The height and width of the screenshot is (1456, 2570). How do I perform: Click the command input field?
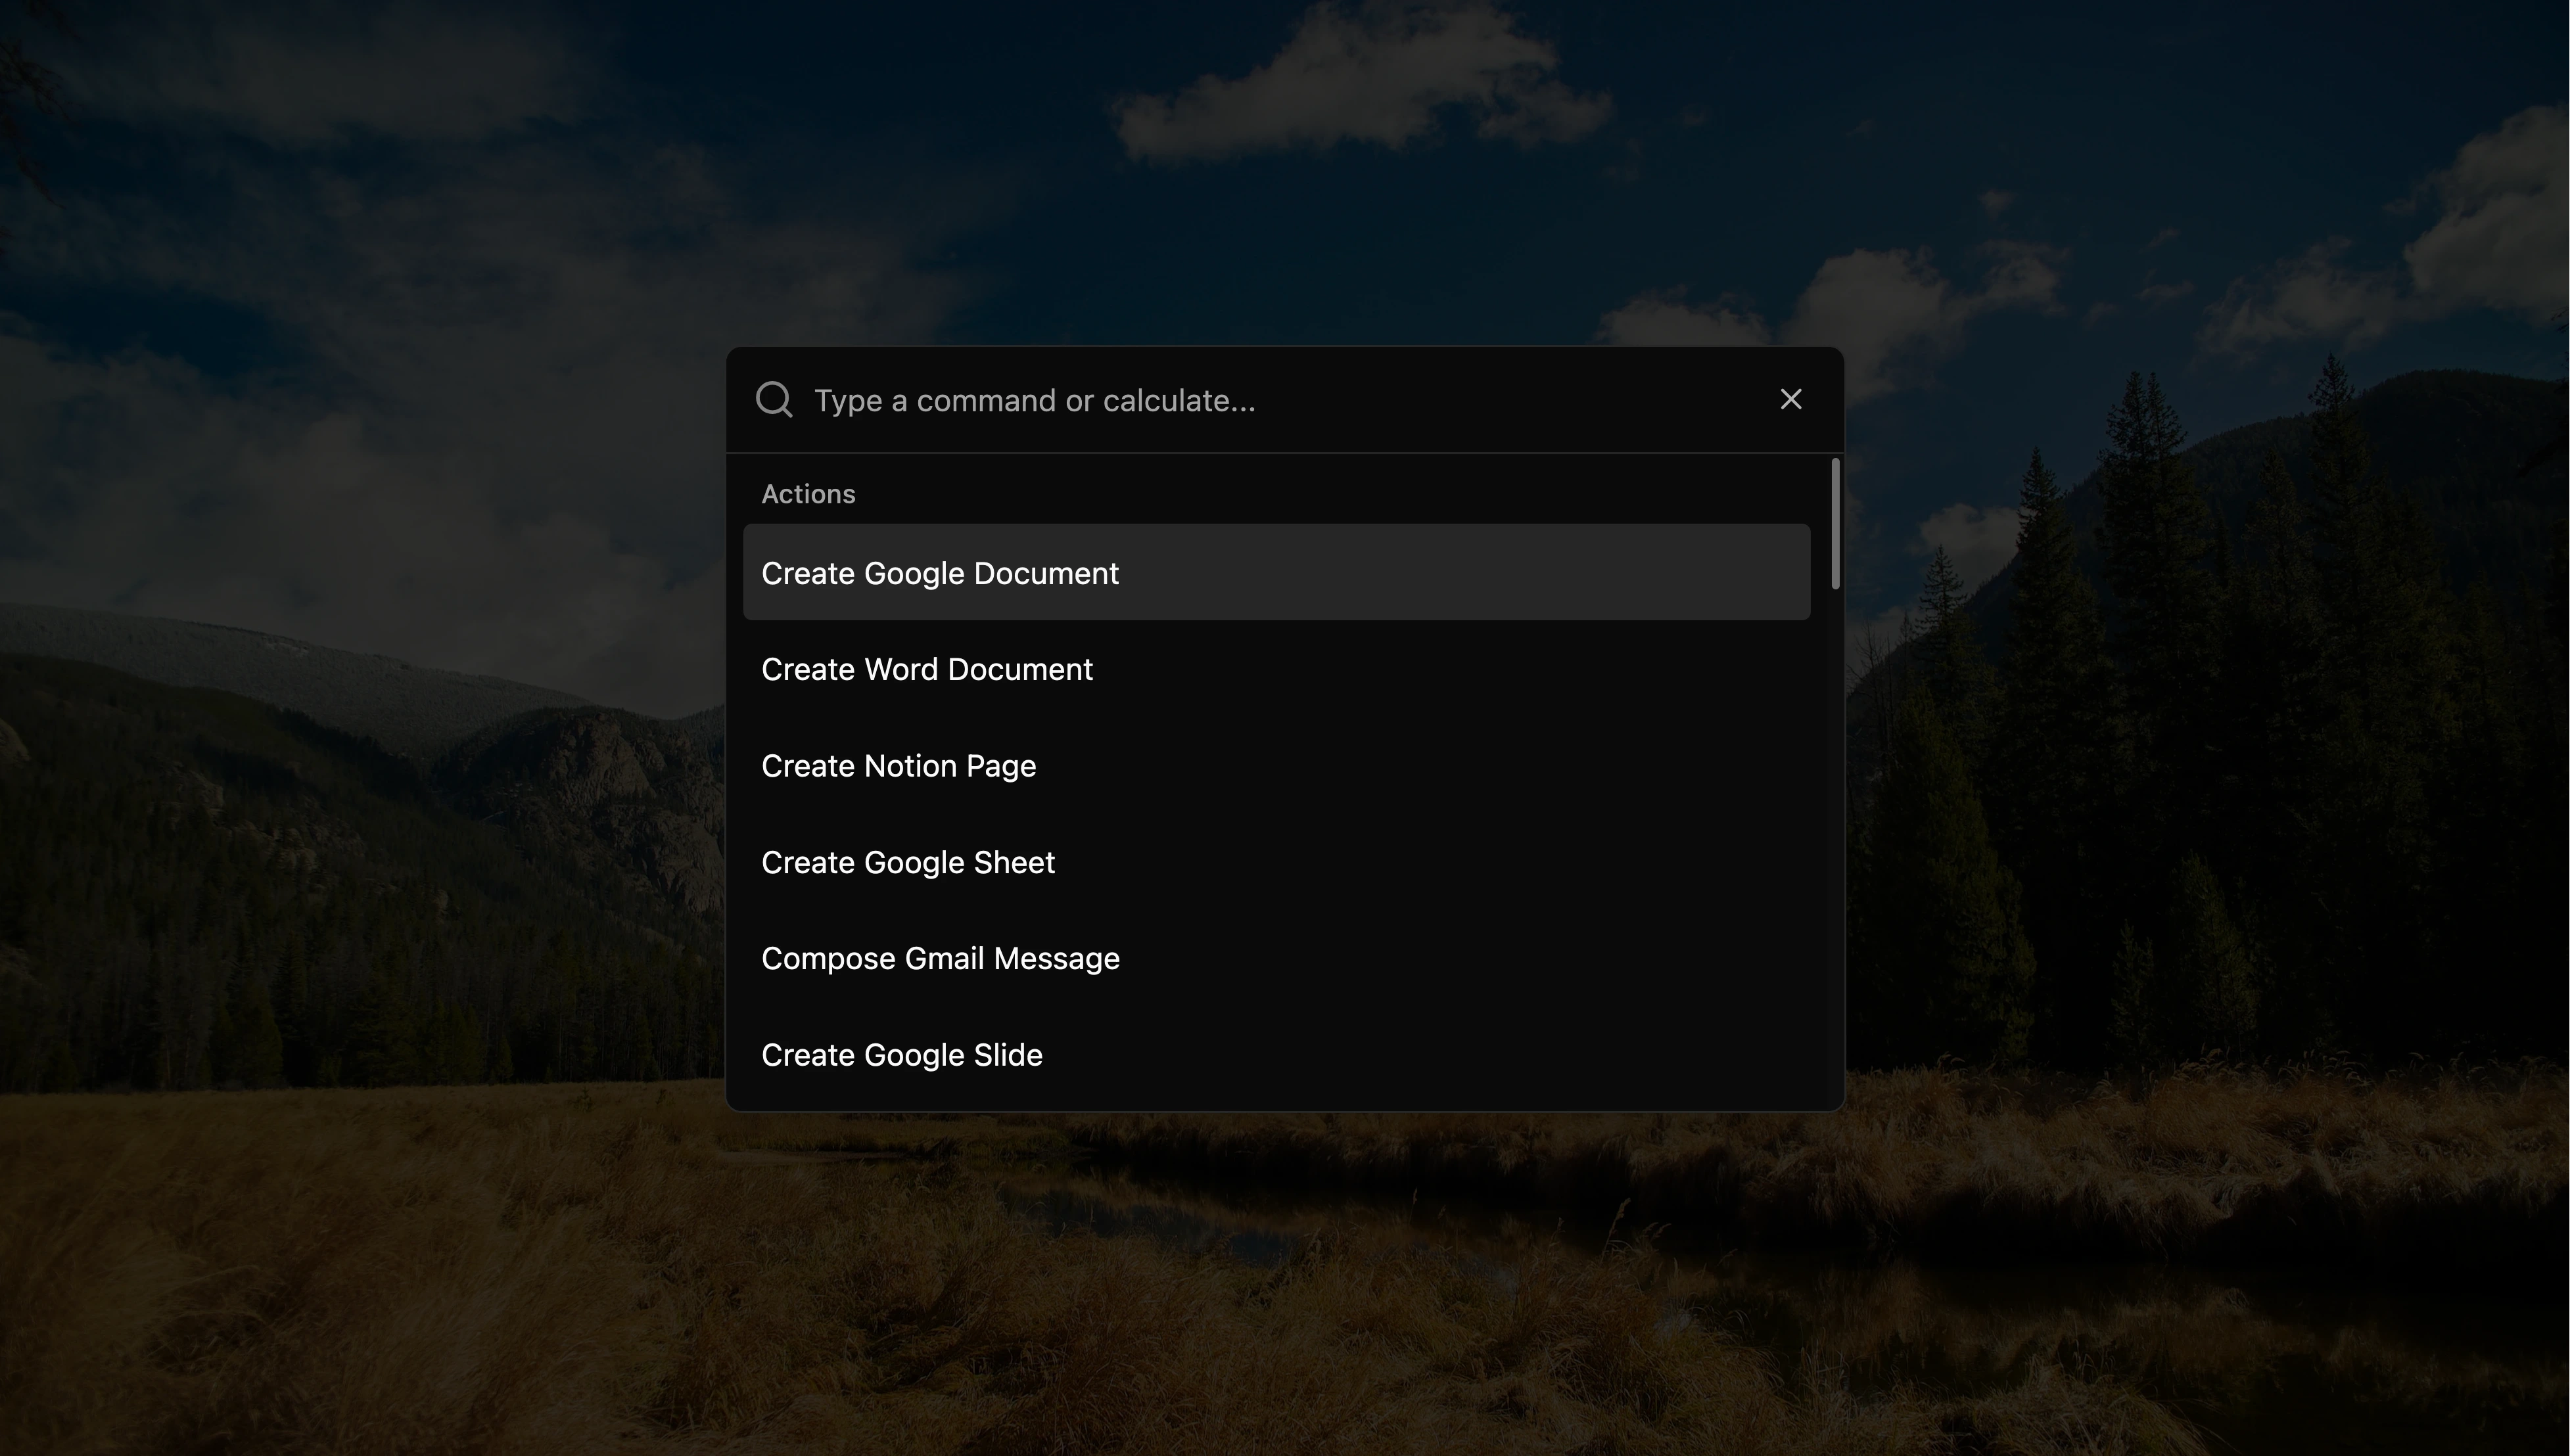click(x=1285, y=399)
